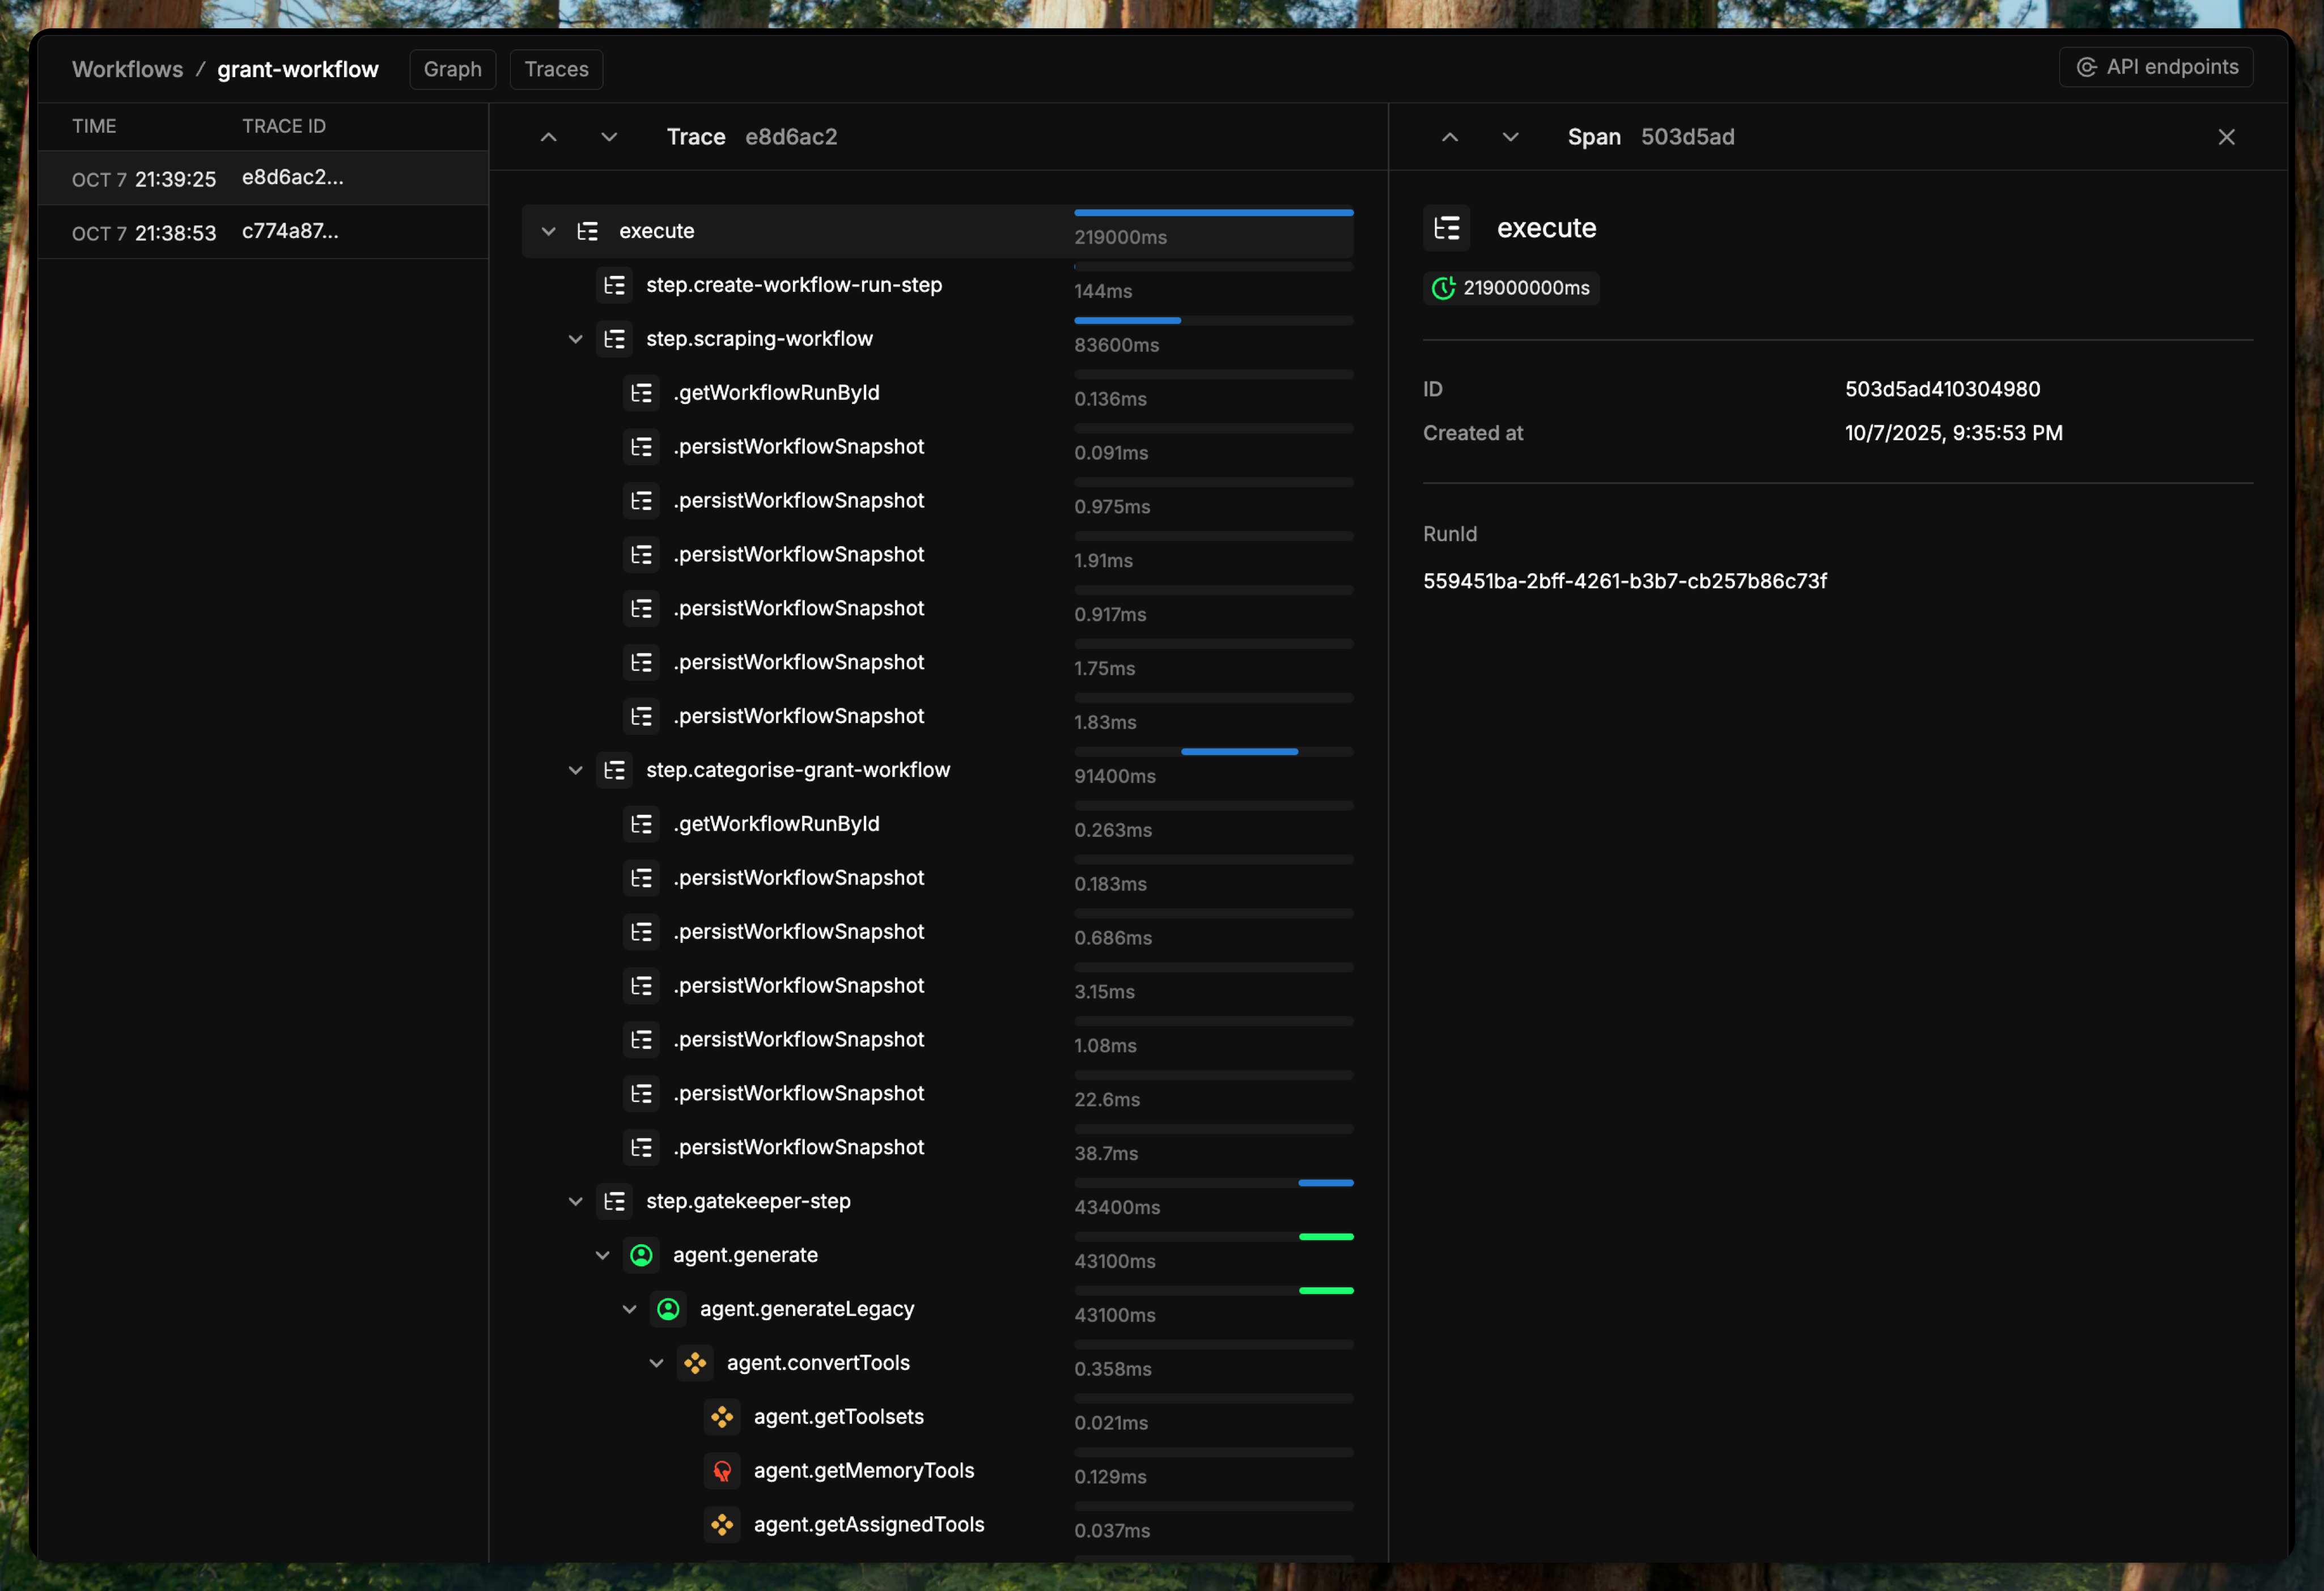Close the Span details panel
2324x1591 pixels.
click(2226, 138)
